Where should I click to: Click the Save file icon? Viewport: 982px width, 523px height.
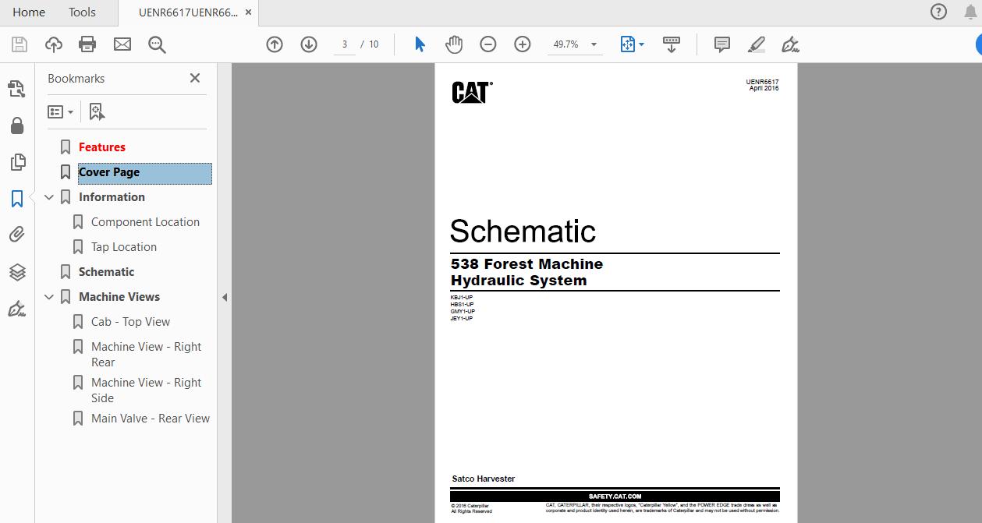point(19,44)
